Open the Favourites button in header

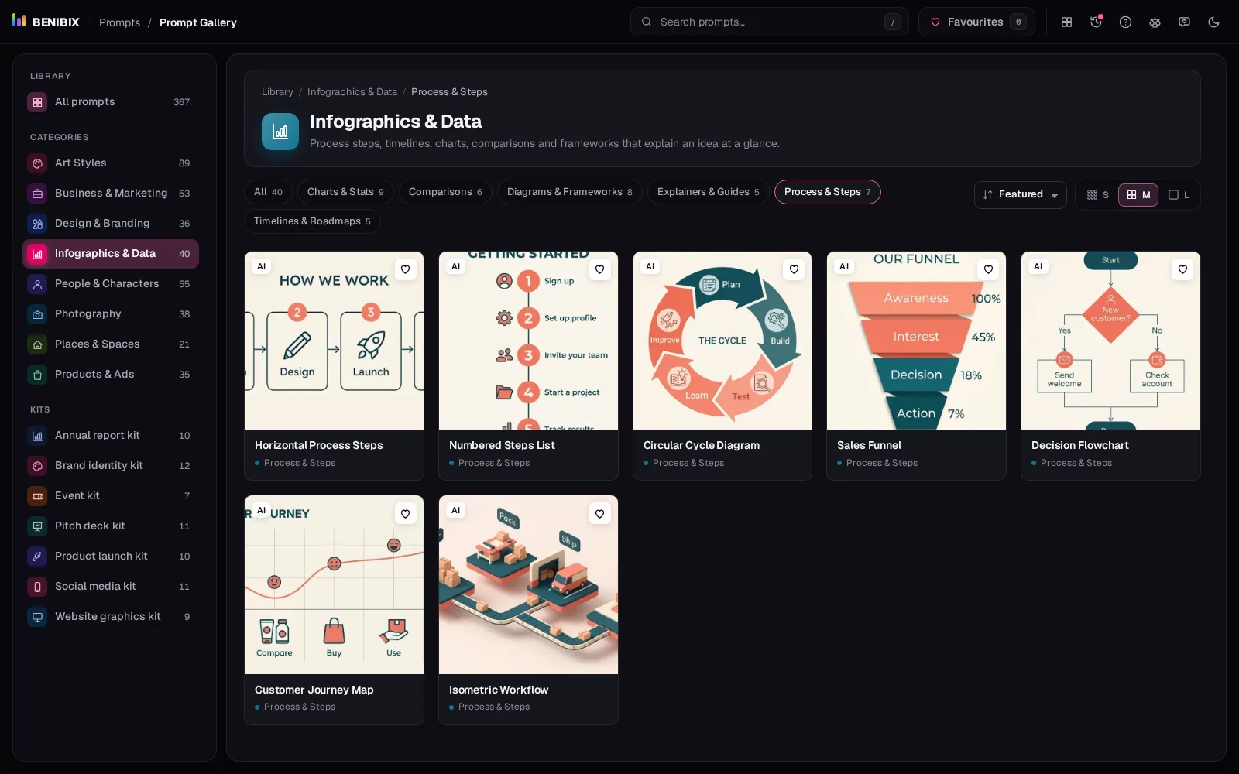976,22
